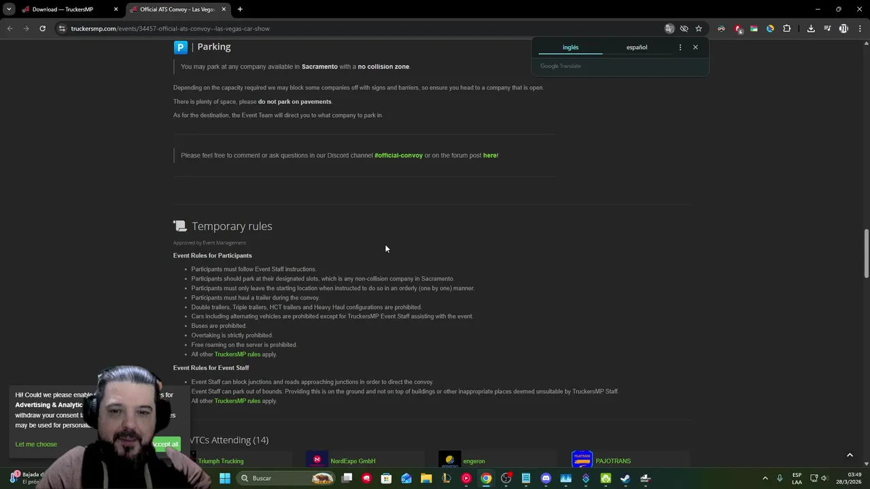The image size is (870, 489).
Task: Open Task View on taskbar
Action: (x=347, y=478)
